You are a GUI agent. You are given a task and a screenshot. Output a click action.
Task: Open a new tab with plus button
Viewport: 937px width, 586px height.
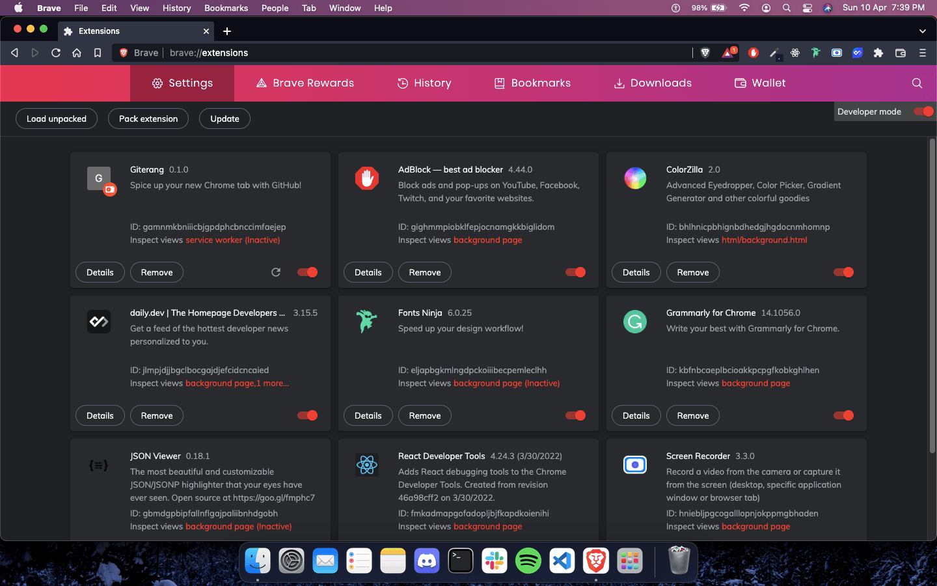coord(227,31)
